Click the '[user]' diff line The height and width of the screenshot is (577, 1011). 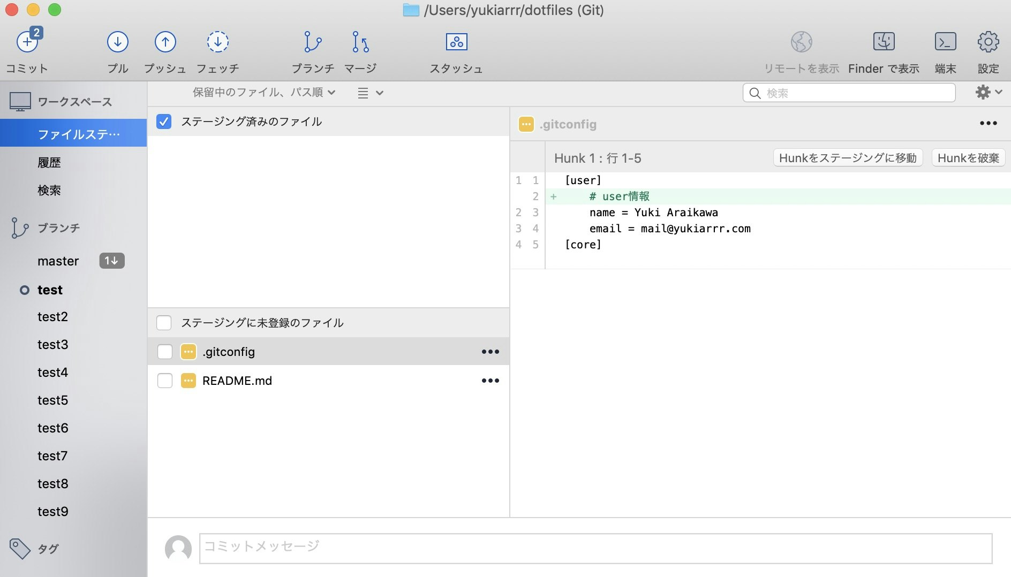click(583, 180)
